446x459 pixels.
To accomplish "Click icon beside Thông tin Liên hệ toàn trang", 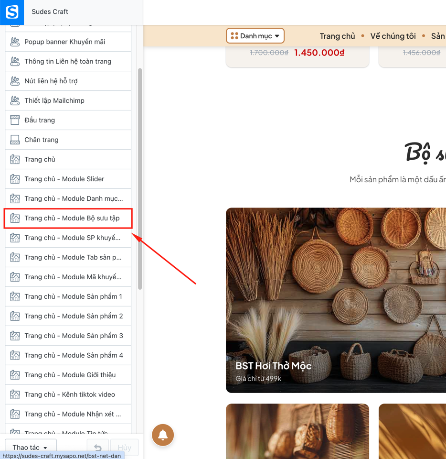I will 15,62.
